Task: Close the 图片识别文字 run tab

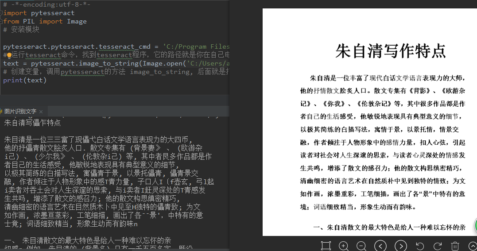Action: pos(41,112)
